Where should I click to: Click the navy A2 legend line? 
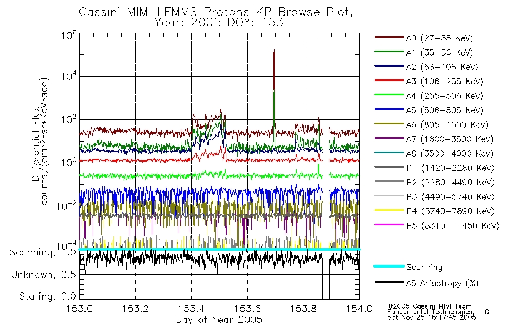click(x=389, y=66)
